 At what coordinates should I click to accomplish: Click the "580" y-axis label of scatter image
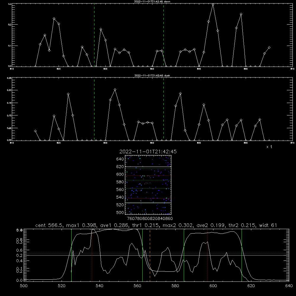point(120,182)
